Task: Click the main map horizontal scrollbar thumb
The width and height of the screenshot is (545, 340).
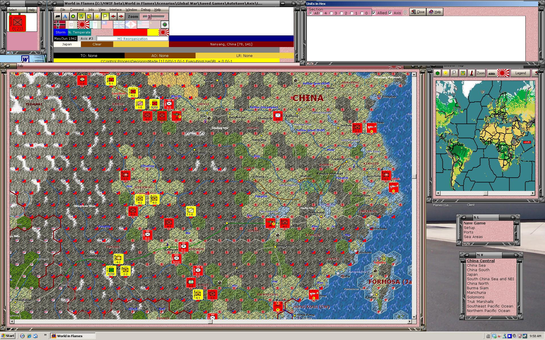Action: (x=210, y=322)
